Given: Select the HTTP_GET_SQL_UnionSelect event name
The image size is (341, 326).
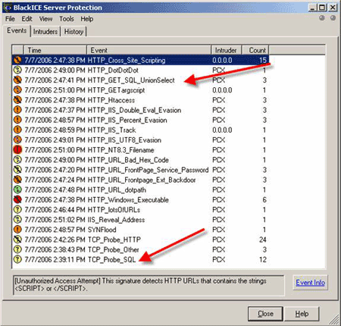Looking at the screenshot, I should (x=131, y=80).
